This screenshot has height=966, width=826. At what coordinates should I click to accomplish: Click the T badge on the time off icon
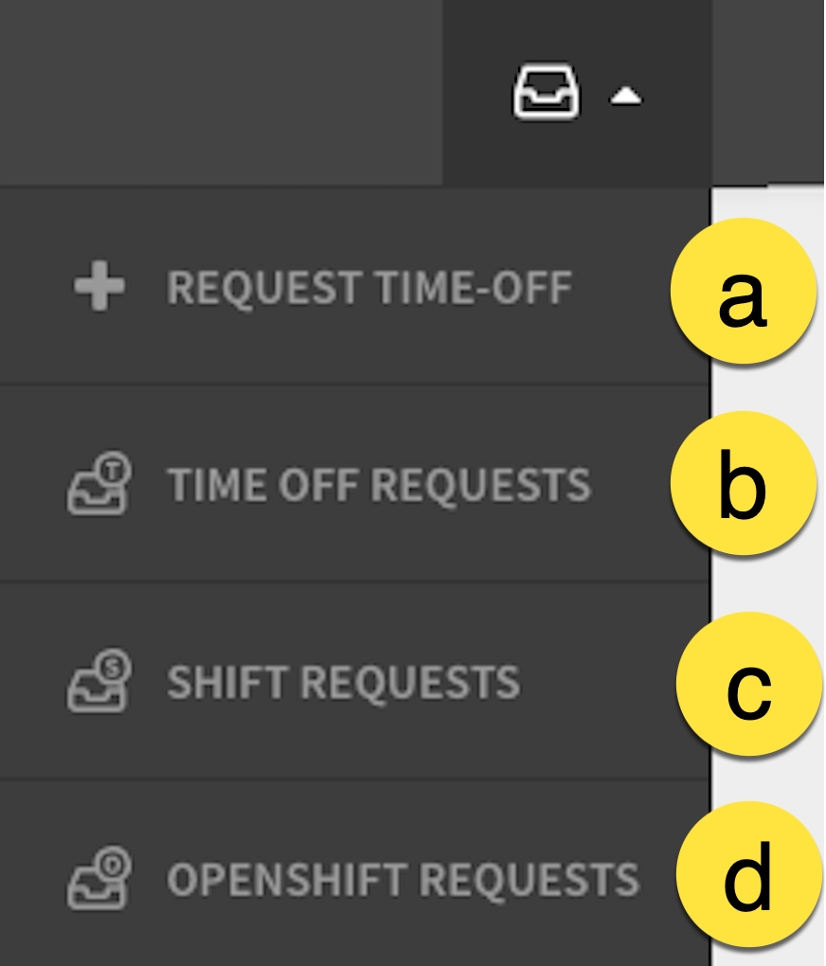coord(114,471)
